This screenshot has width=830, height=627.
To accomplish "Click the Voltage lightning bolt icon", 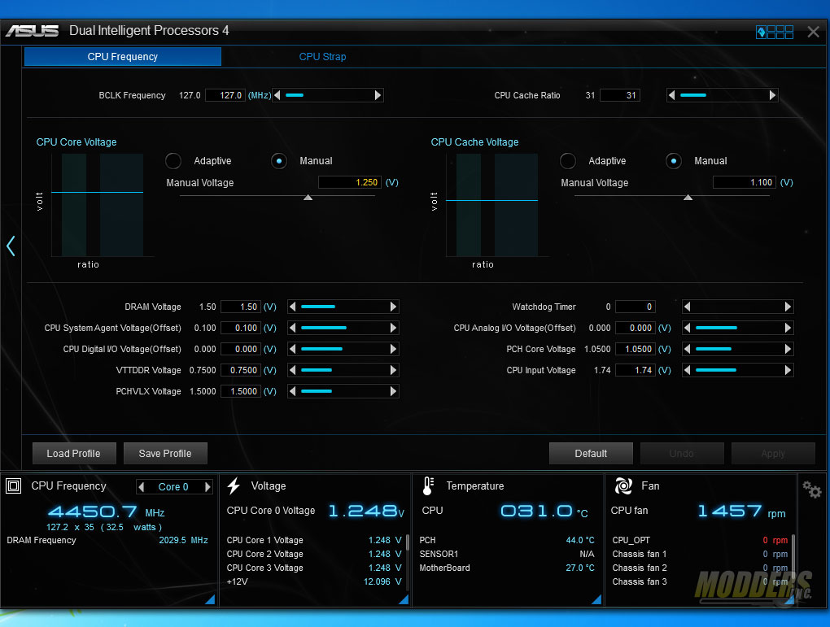I will tap(234, 485).
